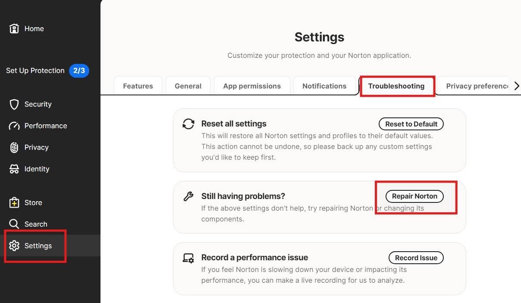Select the App permissions tab
The height and width of the screenshot is (303, 521).
click(x=252, y=86)
